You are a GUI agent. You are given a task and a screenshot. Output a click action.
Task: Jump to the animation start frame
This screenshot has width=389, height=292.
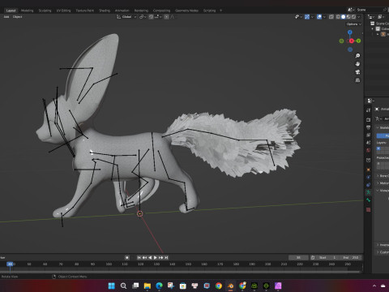pos(139,258)
